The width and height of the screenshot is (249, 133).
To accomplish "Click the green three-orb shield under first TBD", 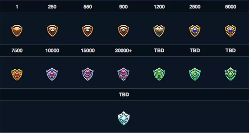I will (x=159, y=74).
